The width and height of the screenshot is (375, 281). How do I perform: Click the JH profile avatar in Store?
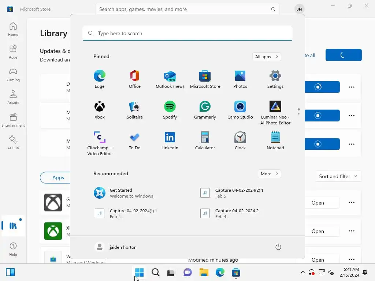pos(299,9)
